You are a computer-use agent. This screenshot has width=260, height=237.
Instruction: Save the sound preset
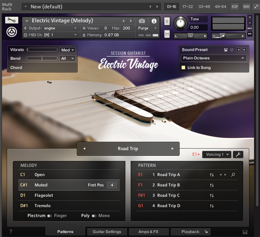click(x=226, y=50)
